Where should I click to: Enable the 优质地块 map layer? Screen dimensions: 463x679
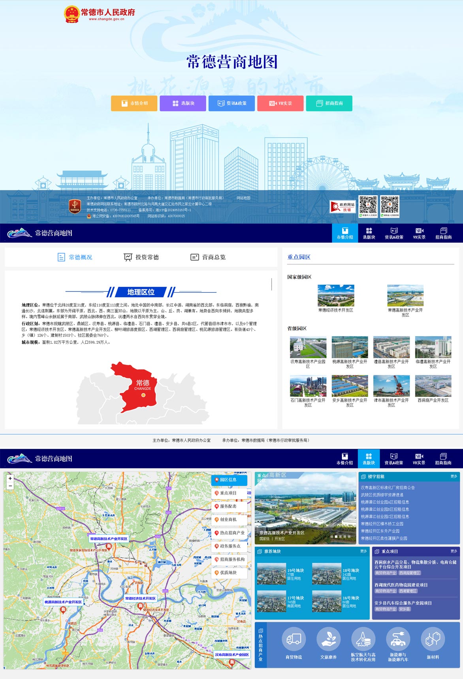pyautogui.click(x=229, y=572)
